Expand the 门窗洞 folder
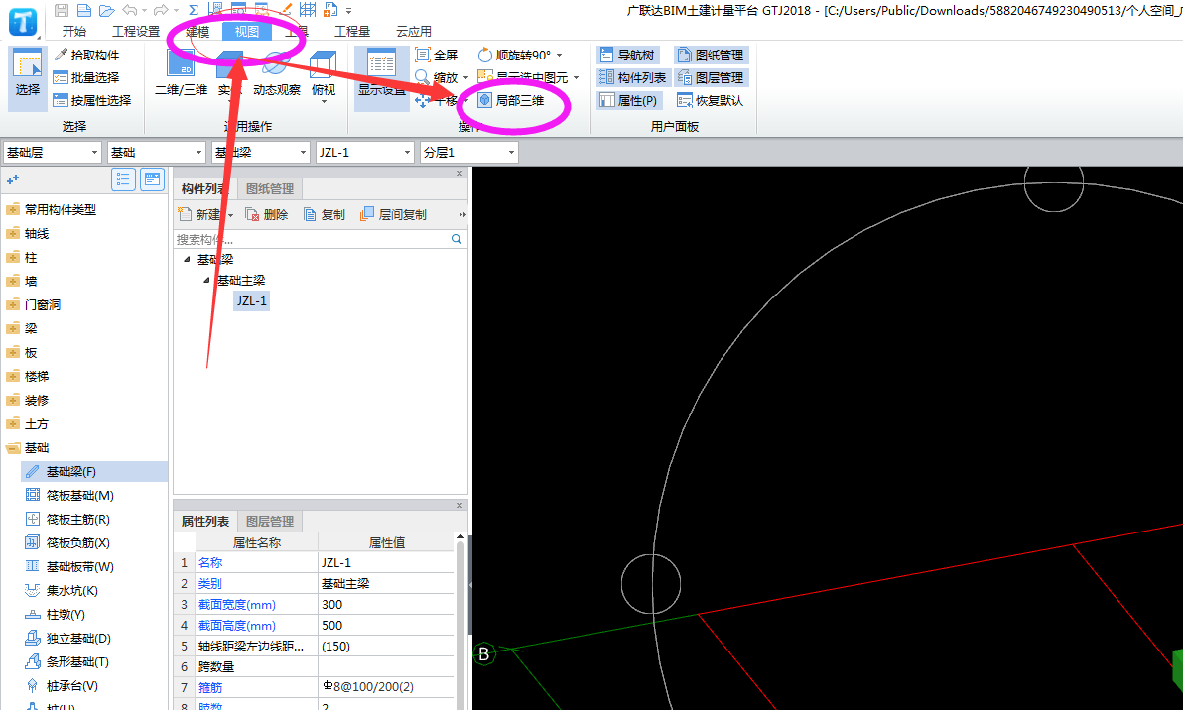The image size is (1183, 710). tap(13, 304)
